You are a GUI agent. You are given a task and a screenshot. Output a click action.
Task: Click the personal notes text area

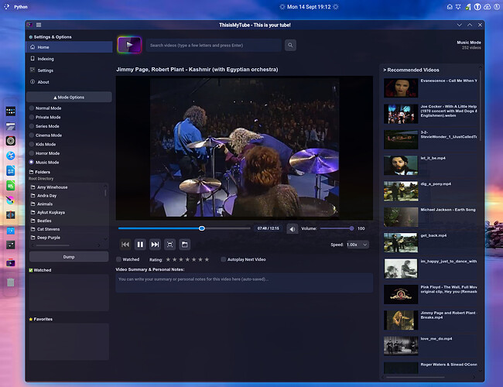(x=244, y=283)
